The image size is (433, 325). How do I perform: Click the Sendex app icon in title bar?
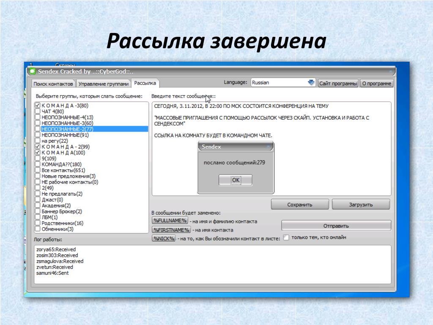[x=33, y=72]
